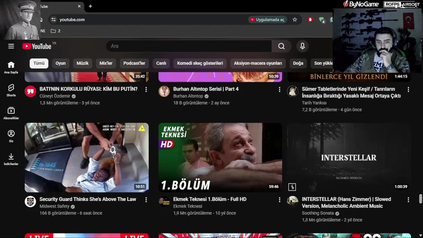Click Uygulamada aç button in address bar
This screenshot has width=423, height=238.
pos(267,20)
